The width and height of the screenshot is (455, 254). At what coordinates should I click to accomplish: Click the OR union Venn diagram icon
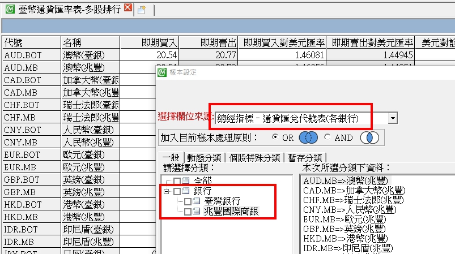pyautogui.click(x=308, y=137)
